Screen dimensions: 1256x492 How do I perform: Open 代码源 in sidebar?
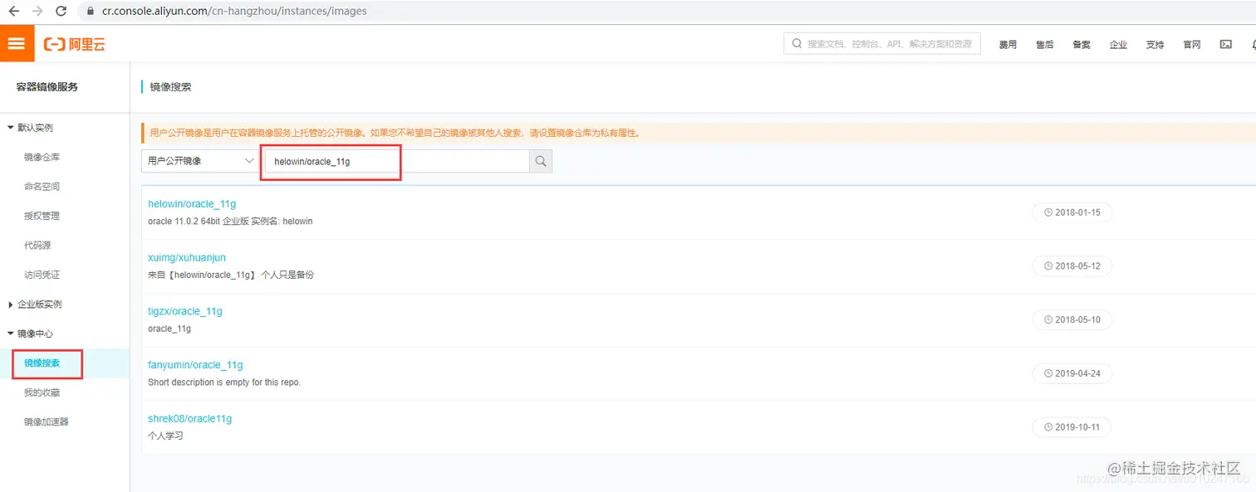[x=38, y=246]
